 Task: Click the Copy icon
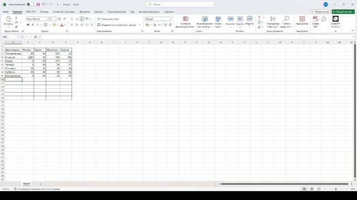16,22
